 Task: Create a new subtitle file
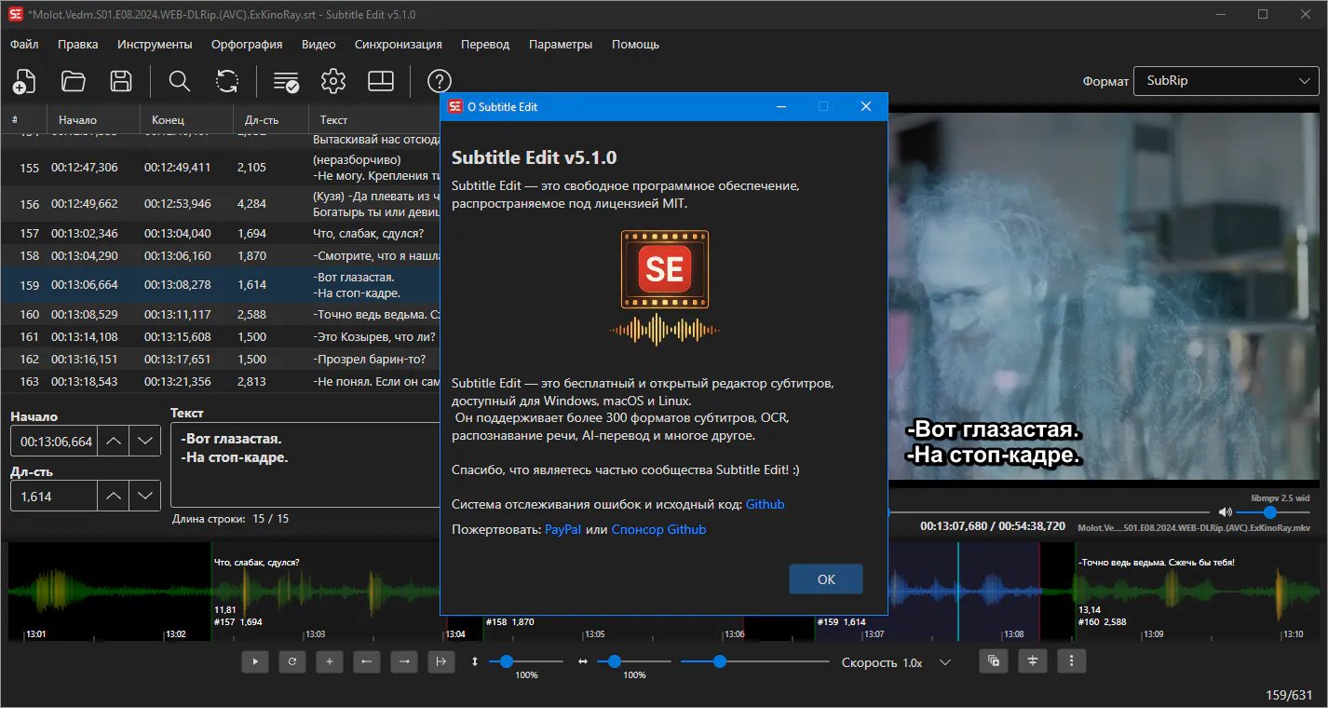pyautogui.click(x=24, y=81)
